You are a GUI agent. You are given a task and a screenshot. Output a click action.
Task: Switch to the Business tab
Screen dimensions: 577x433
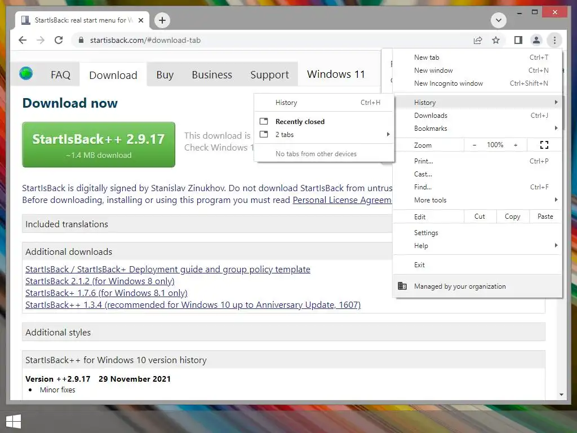click(x=212, y=75)
